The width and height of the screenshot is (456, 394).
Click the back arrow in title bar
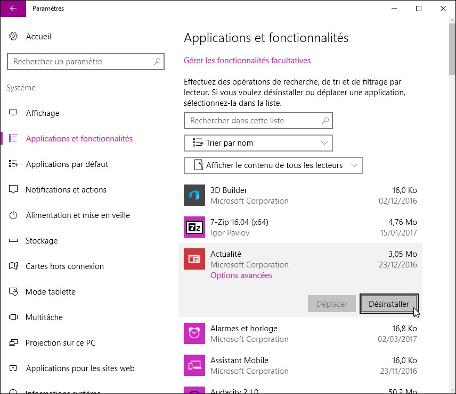[x=13, y=9]
